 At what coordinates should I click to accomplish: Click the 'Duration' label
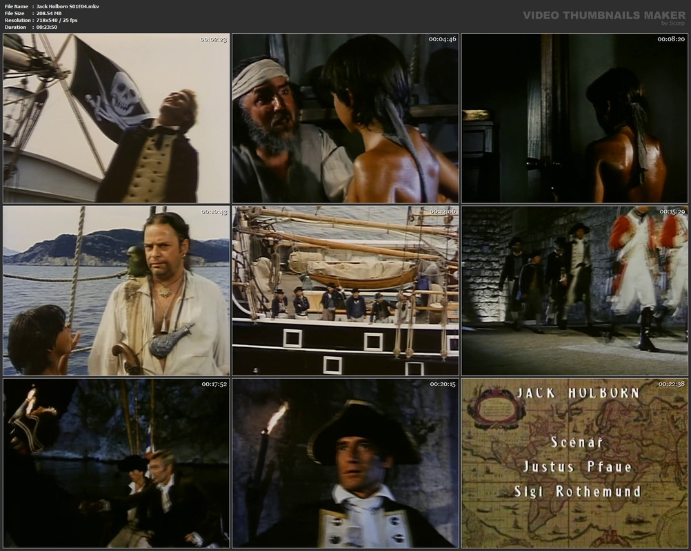click(15, 28)
